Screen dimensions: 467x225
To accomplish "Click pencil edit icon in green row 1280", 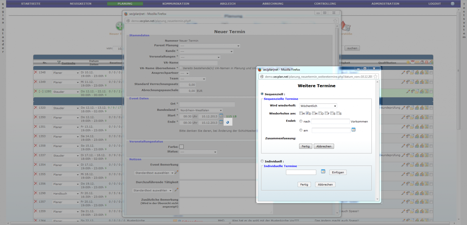I will (408, 91).
